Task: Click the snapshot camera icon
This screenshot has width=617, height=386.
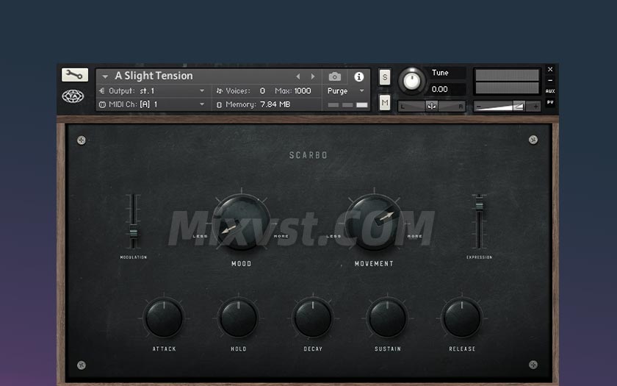Action: pyautogui.click(x=335, y=76)
